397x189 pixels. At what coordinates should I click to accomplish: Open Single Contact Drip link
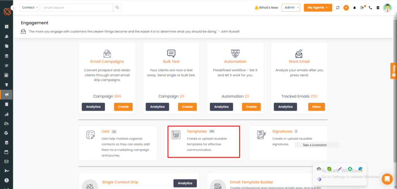120,182
